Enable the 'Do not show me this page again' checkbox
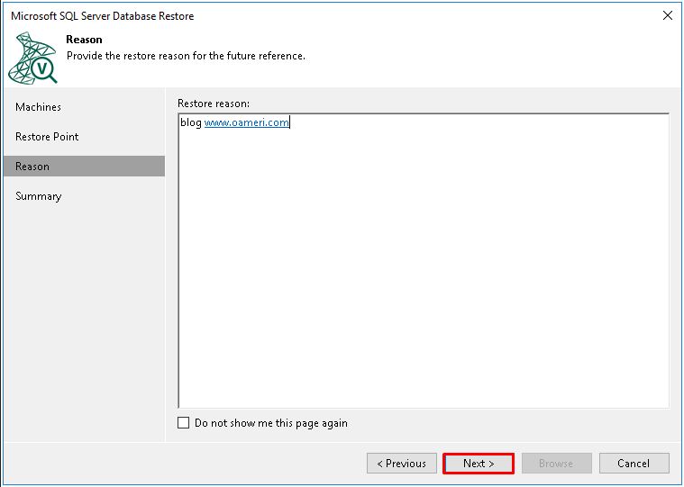 click(x=183, y=422)
